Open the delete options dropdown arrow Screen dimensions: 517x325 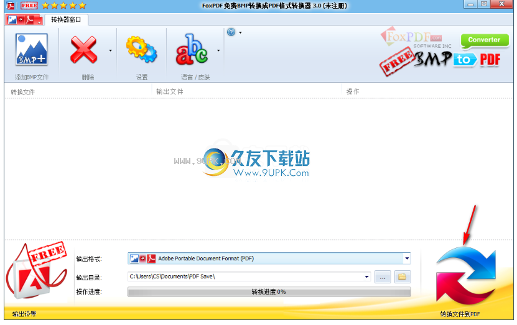coord(111,50)
